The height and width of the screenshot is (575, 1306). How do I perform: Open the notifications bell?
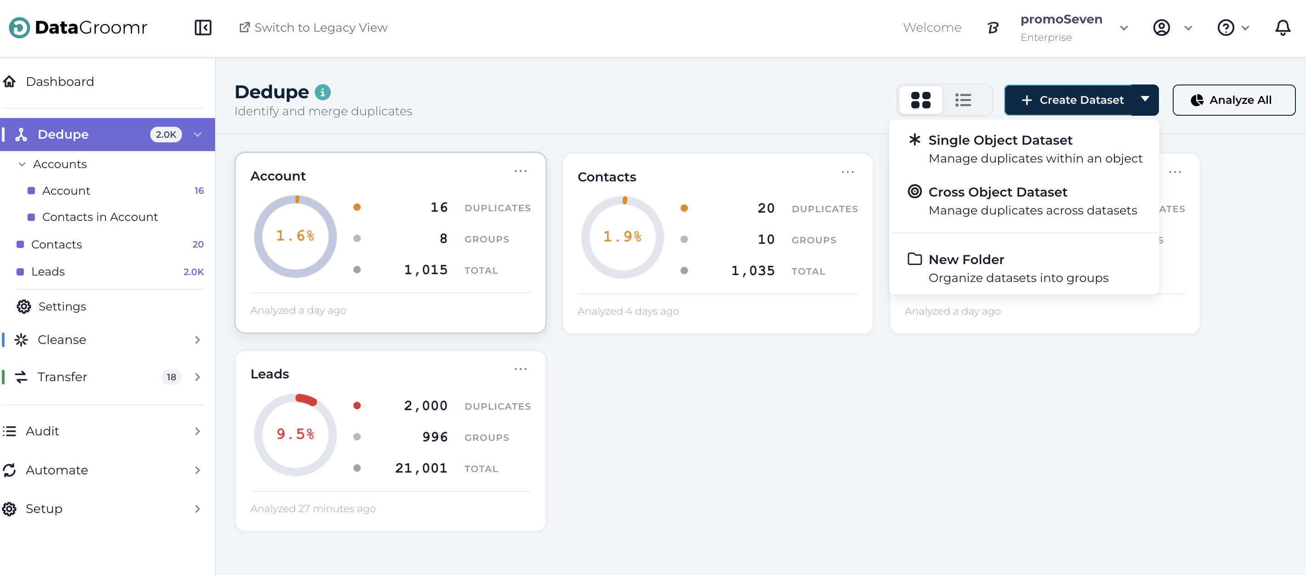(x=1282, y=28)
